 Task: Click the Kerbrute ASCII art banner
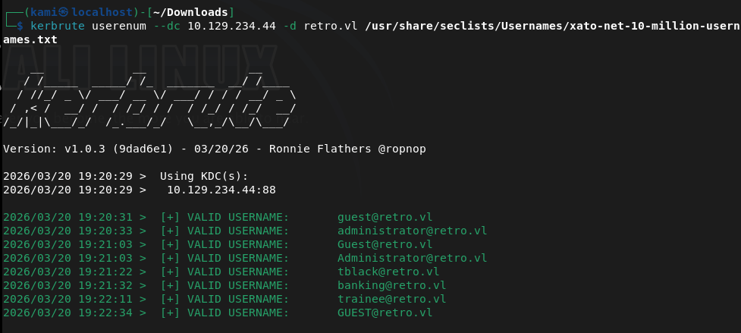148,95
